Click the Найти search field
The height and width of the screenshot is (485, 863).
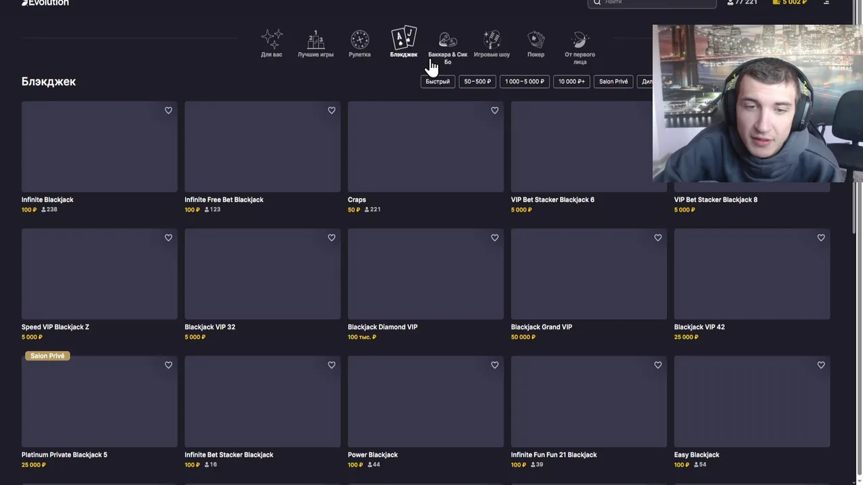(x=651, y=3)
